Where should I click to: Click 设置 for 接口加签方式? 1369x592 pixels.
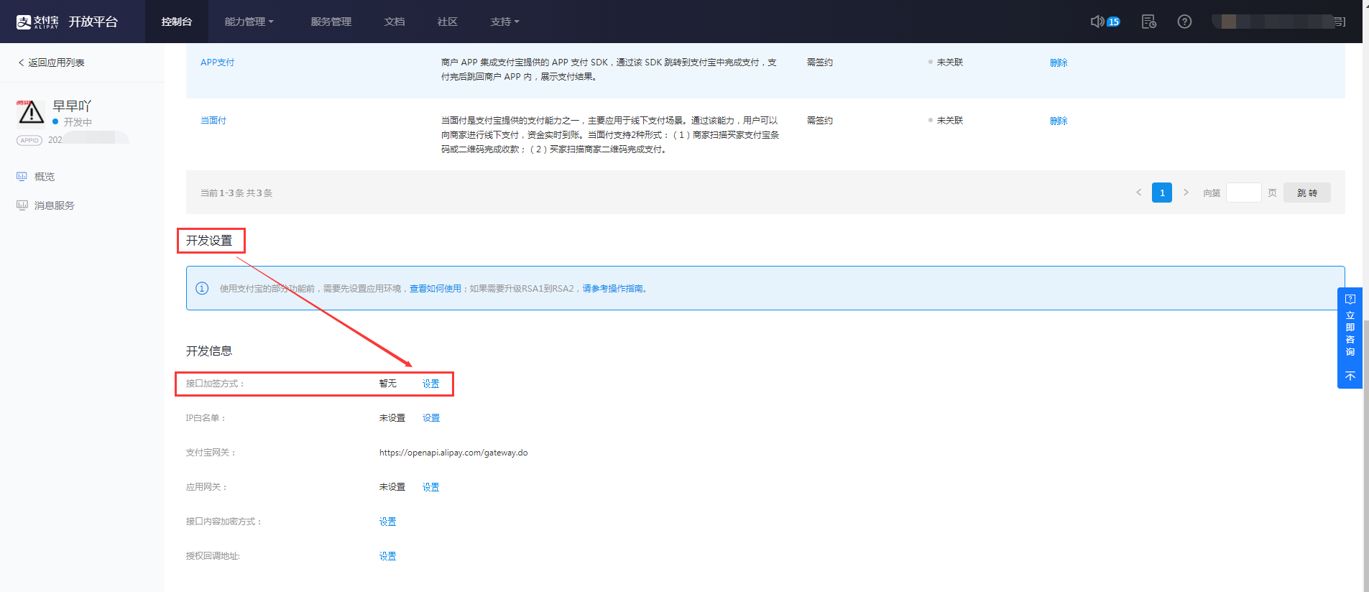tap(431, 384)
